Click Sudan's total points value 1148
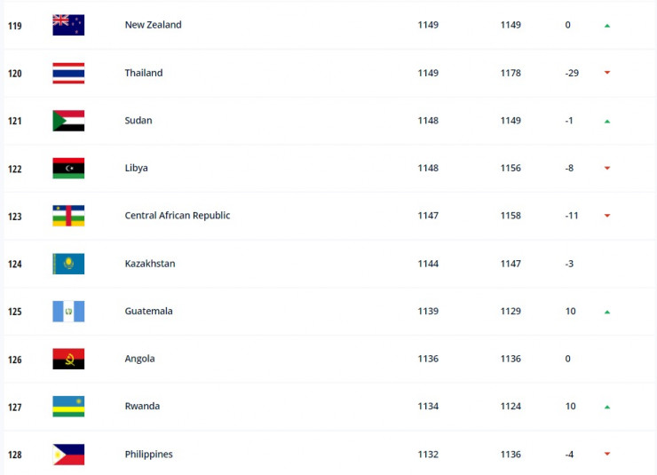 (428, 121)
